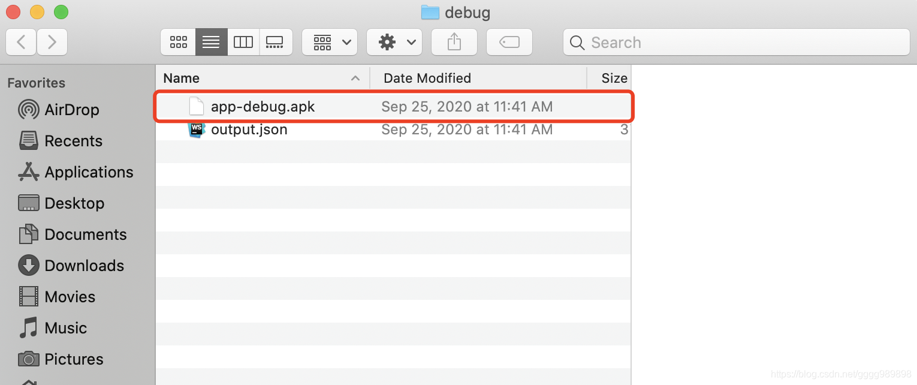Toggle the Name sort direction arrow

click(355, 78)
